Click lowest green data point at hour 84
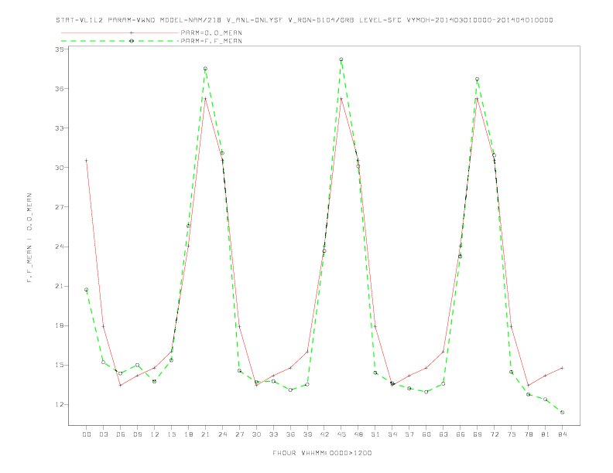The width and height of the screenshot is (613, 473). pos(562,412)
